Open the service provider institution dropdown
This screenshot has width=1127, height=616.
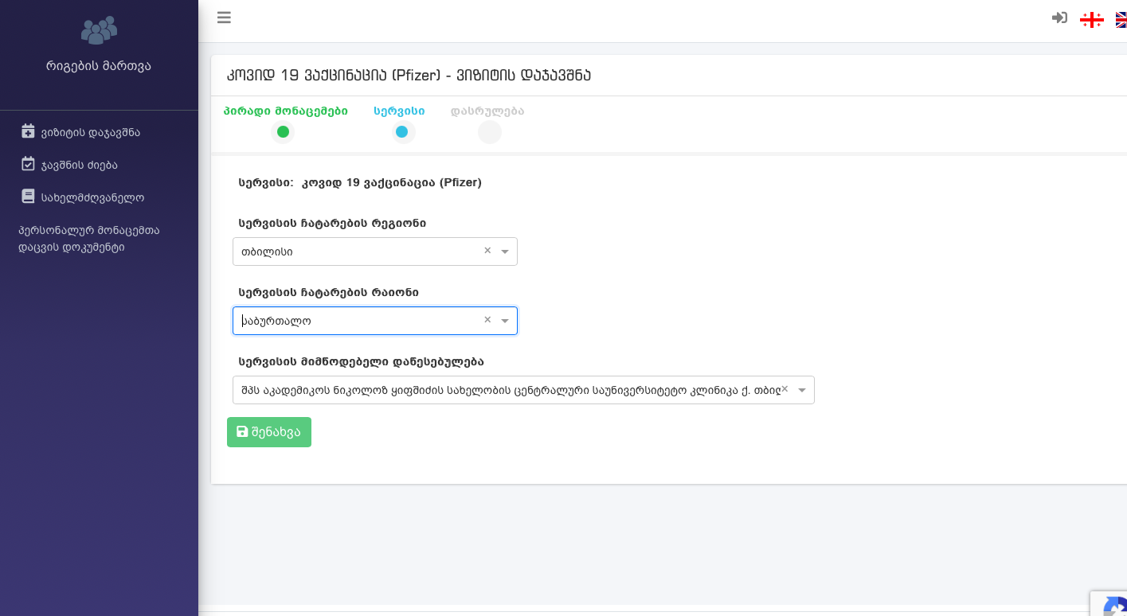click(x=802, y=391)
